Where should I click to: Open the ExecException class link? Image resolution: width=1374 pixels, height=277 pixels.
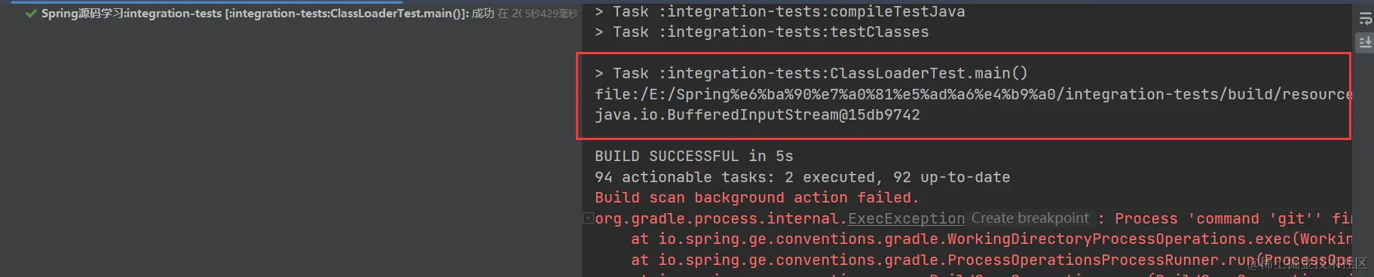[x=906, y=218]
